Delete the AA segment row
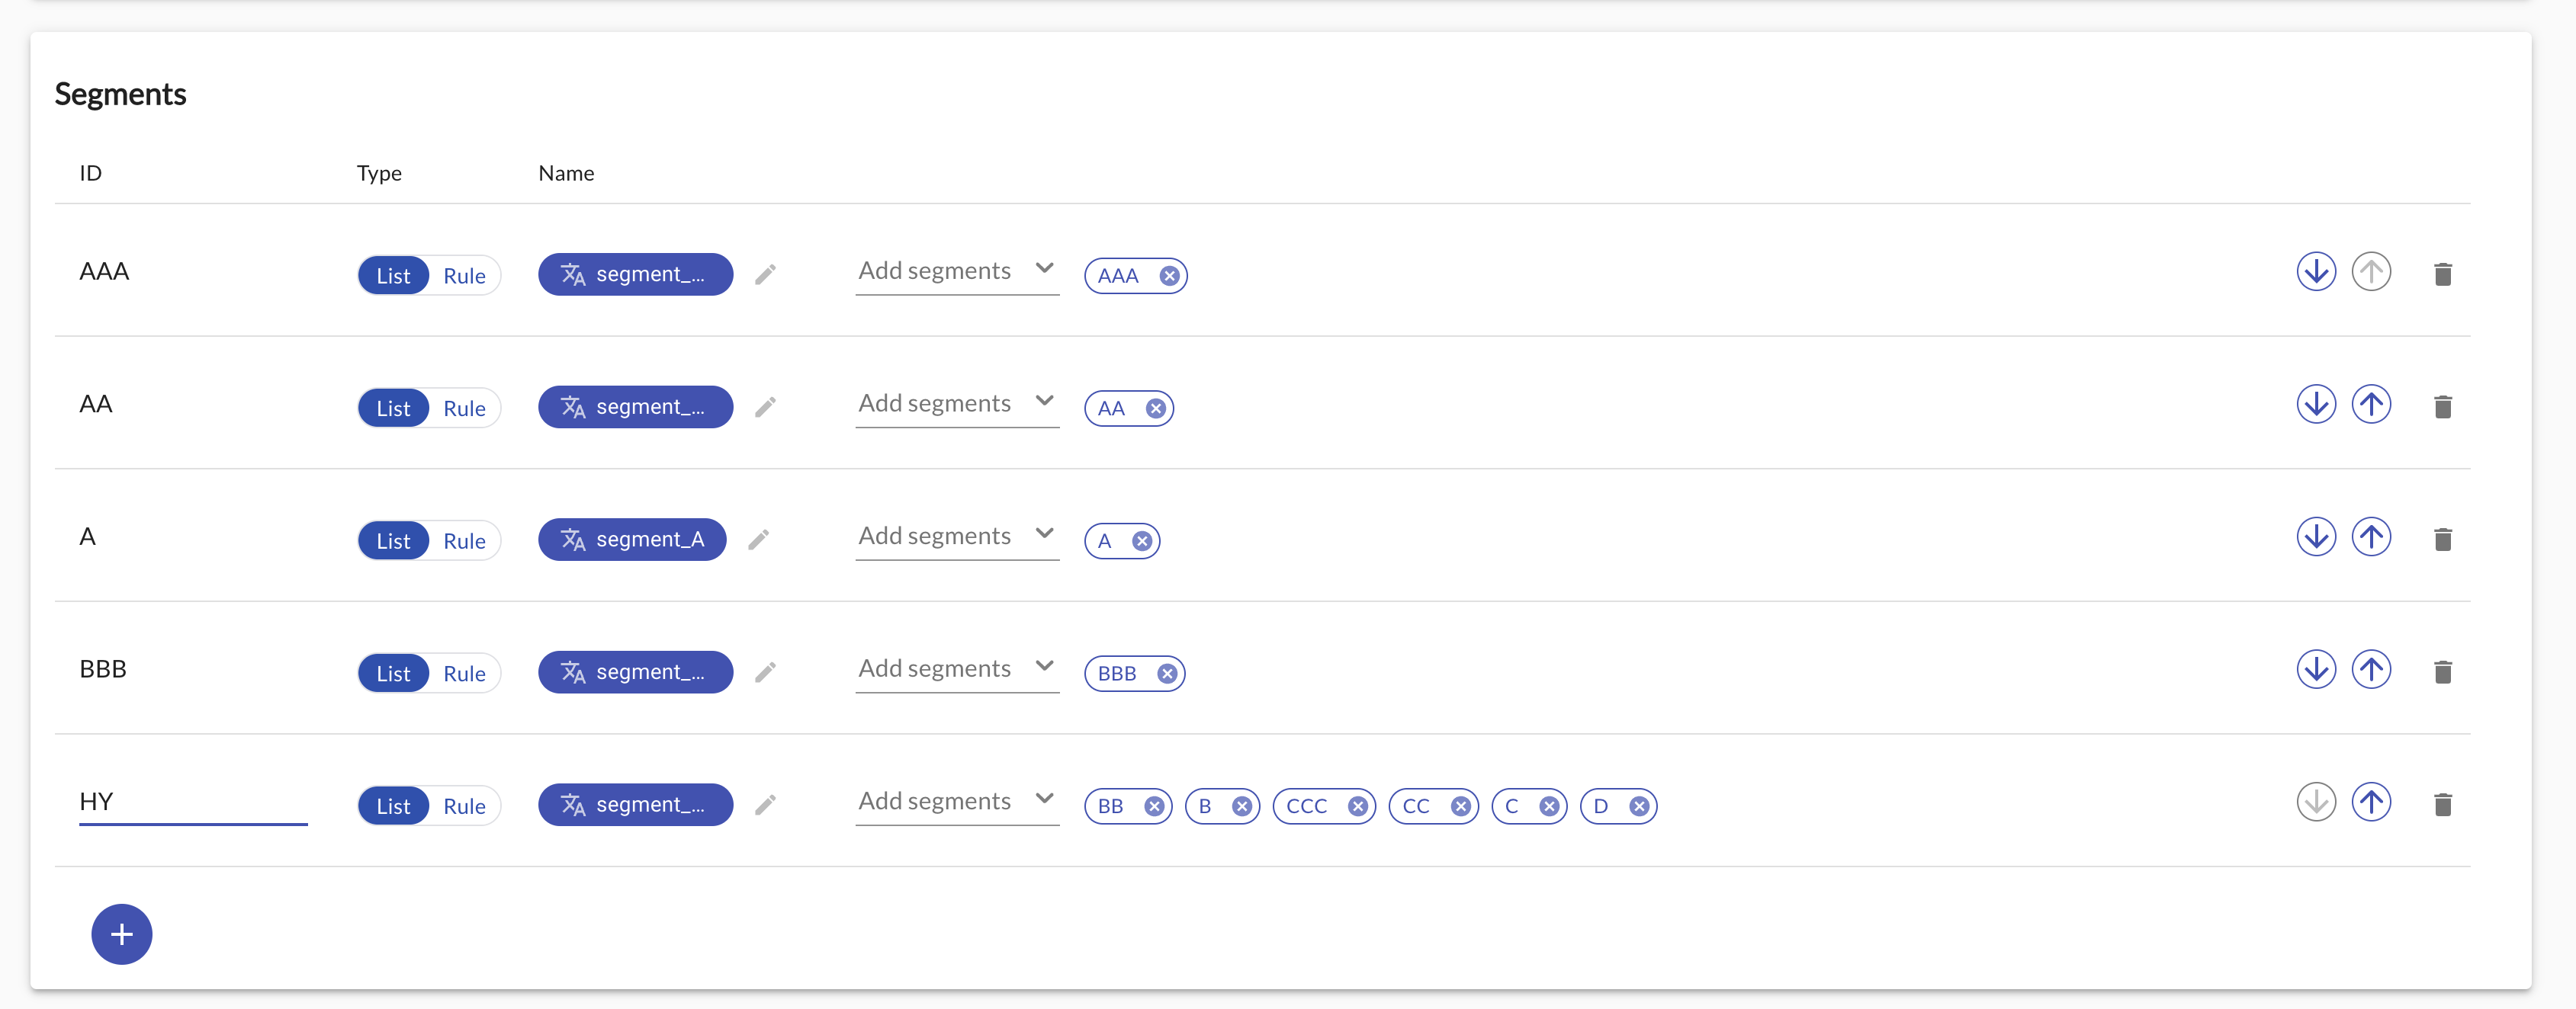2576x1009 pixels. (x=2442, y=407)
